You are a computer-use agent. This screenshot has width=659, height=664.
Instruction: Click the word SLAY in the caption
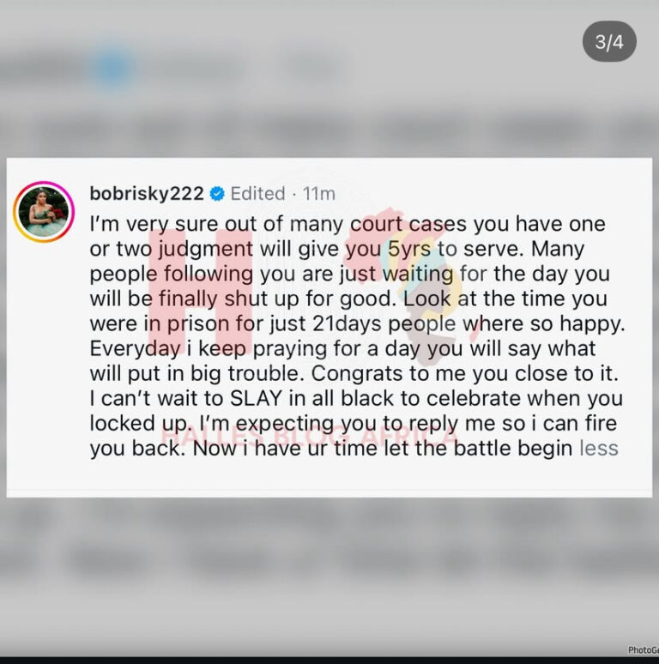coord(256,398)
